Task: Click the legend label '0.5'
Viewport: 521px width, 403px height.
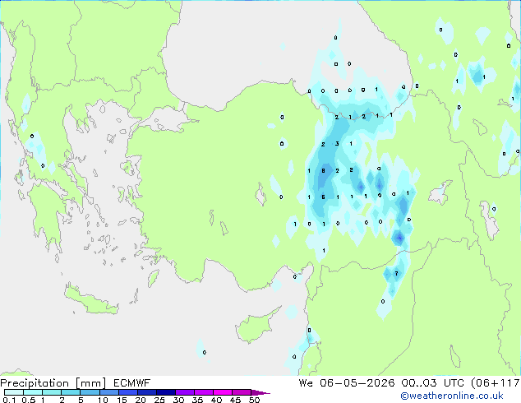Action: pos(28,400)
